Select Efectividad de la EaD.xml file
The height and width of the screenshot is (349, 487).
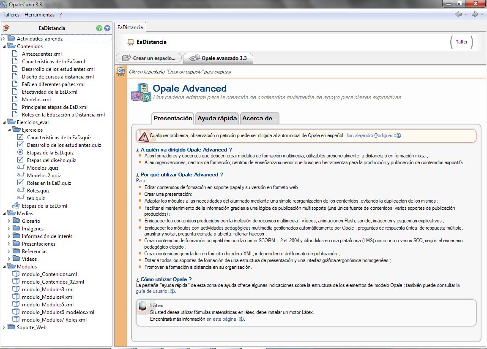tap(50, 92)
